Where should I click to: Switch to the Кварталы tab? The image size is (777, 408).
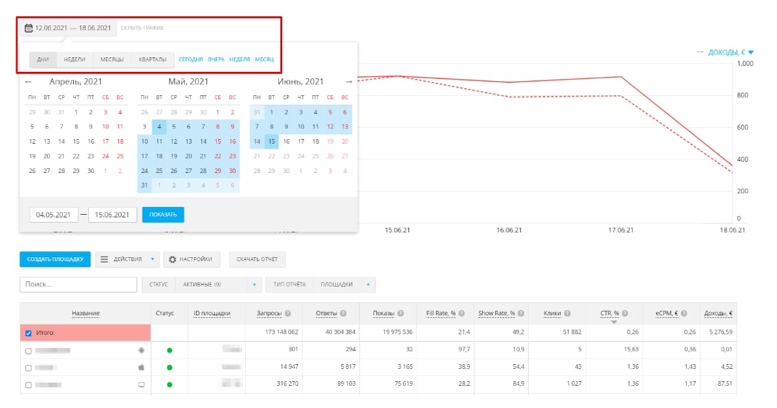click(153, 59)
